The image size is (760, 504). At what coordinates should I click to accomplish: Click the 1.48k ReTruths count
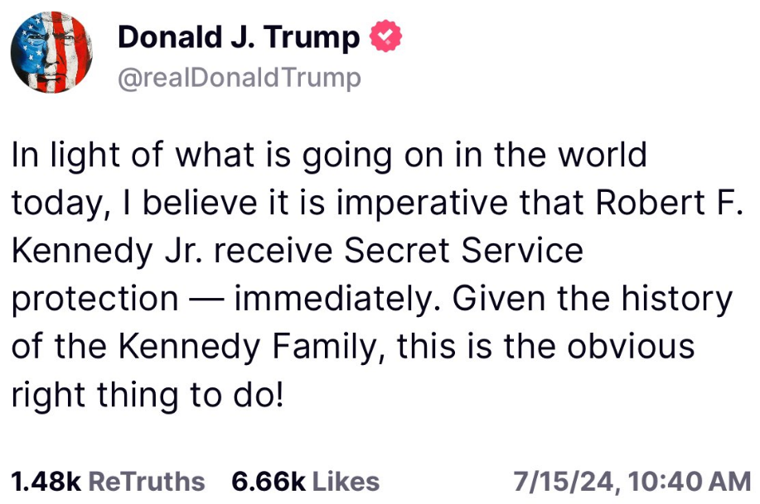[46, 481]
